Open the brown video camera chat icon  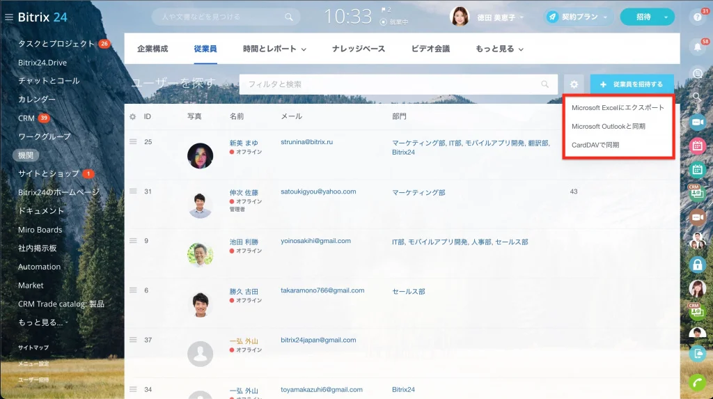[697, 217]
